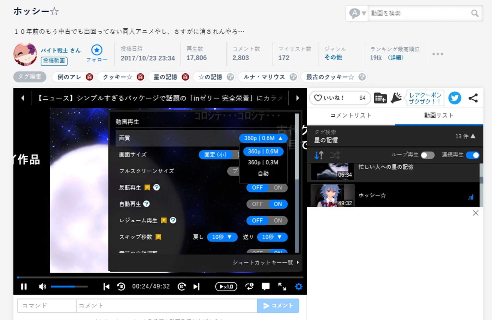Image resolution: width=492 pixels, height=320 pixels.
Task: Toggle shuffle playback icon
Action: pos(335,155)
